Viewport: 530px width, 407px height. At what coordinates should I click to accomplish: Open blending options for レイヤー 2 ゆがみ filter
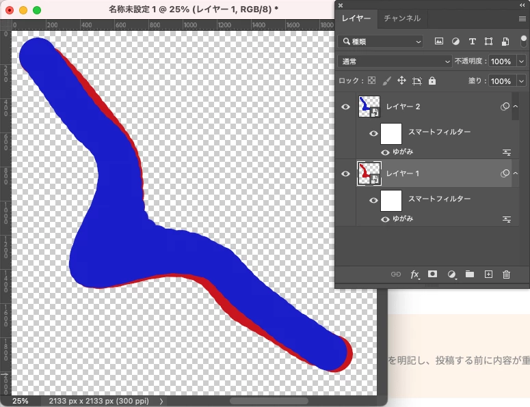[506, 152]
